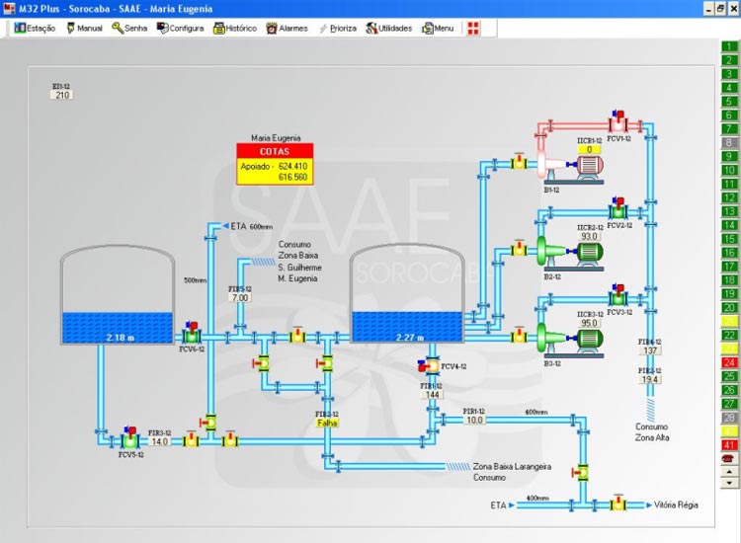Click the Prioriza toolbar button
Image resolution: width=741 pixels, height=543 pixels.
[x=338, y=29]
